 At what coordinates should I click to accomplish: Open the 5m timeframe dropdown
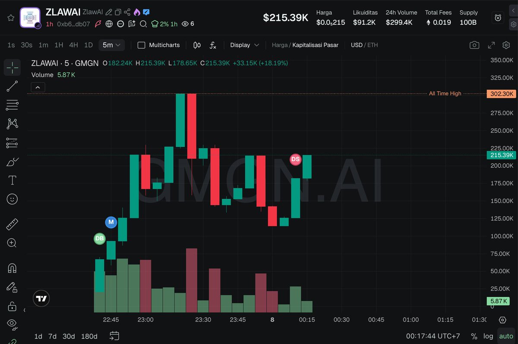tap(111, 45)
